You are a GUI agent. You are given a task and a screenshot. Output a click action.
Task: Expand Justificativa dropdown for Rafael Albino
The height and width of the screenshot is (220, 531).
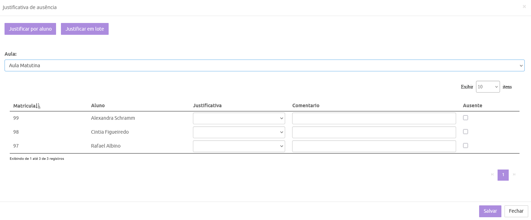239,146
